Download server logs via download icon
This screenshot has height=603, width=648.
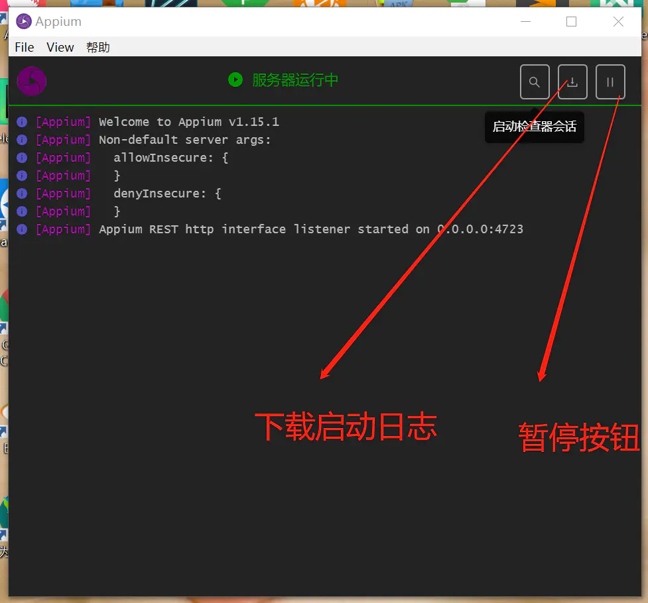(572, 82)
